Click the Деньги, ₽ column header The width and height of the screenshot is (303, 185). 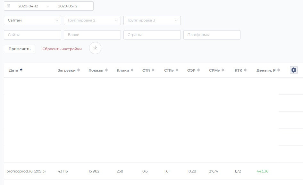(x=266, y=70)
